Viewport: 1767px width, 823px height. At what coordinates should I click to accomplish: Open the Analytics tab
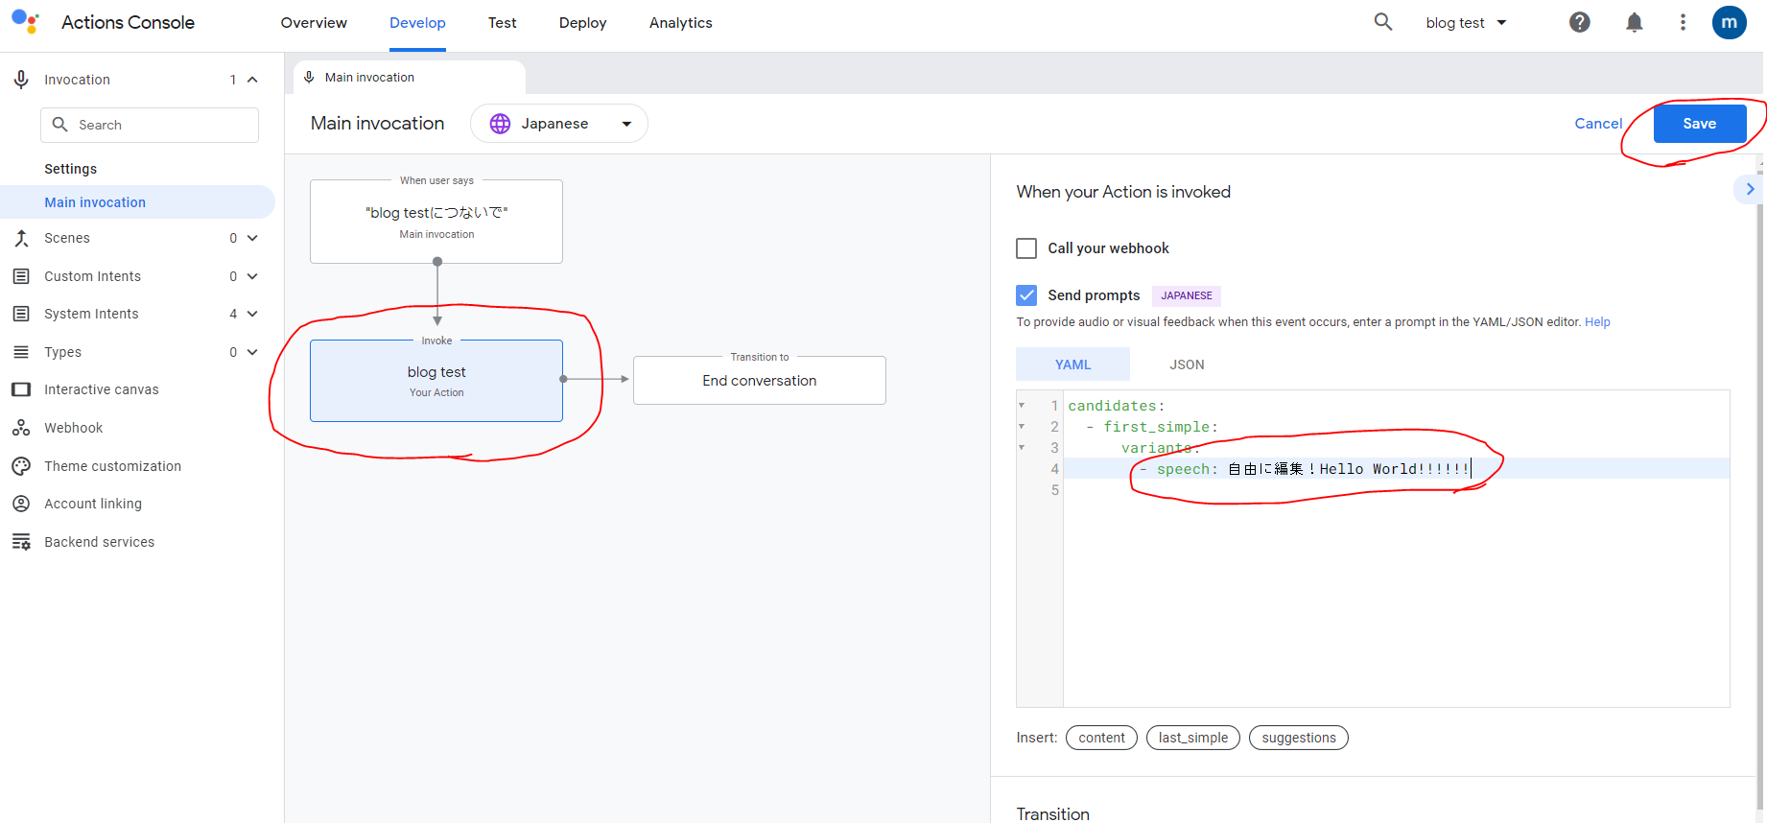(x=680, y=23)
